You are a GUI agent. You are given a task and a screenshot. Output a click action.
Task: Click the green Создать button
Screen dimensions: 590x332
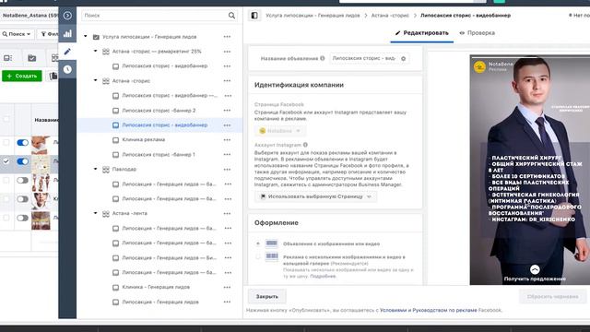[x=22, y=76]
